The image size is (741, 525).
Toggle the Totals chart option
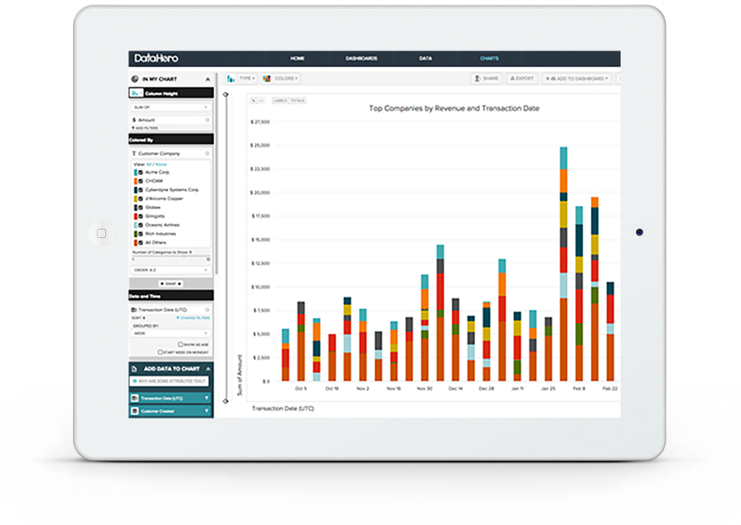297,101
